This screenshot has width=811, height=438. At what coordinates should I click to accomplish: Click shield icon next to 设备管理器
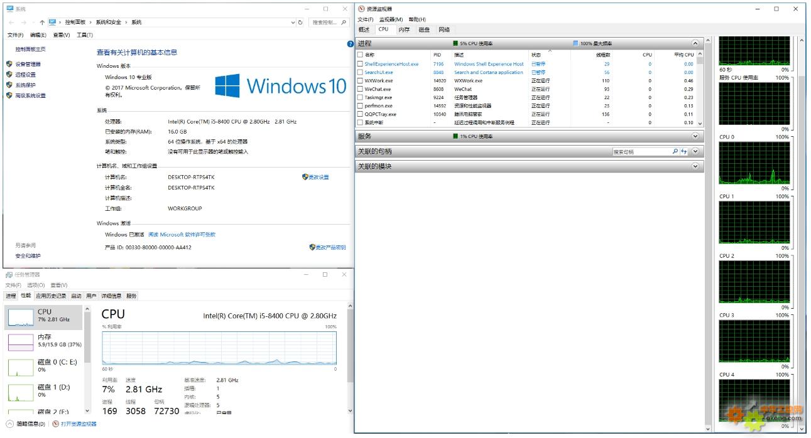point(9,64)
